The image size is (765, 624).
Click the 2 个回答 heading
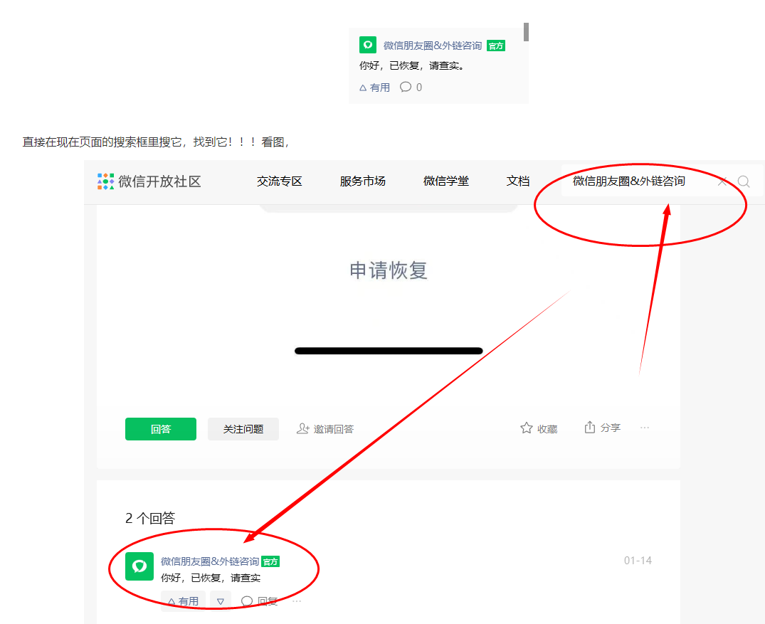click(149, 518)
